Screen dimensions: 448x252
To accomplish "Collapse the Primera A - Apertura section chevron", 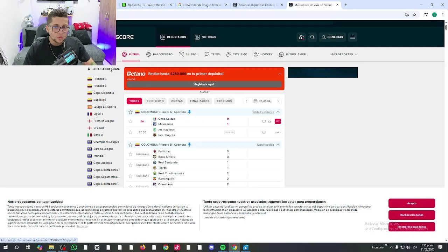I will tap(278, 112).
